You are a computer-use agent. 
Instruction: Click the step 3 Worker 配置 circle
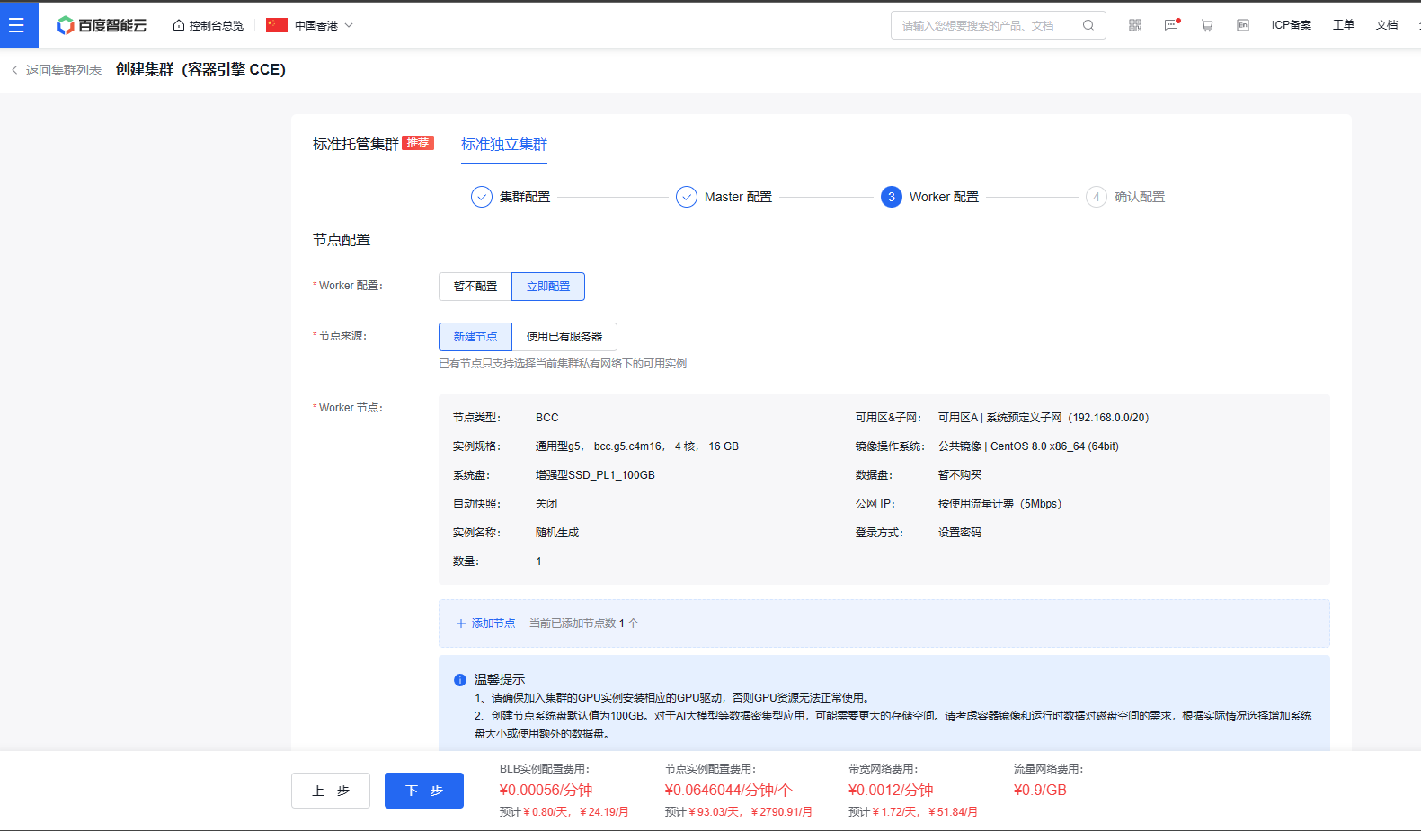[892, 197]
